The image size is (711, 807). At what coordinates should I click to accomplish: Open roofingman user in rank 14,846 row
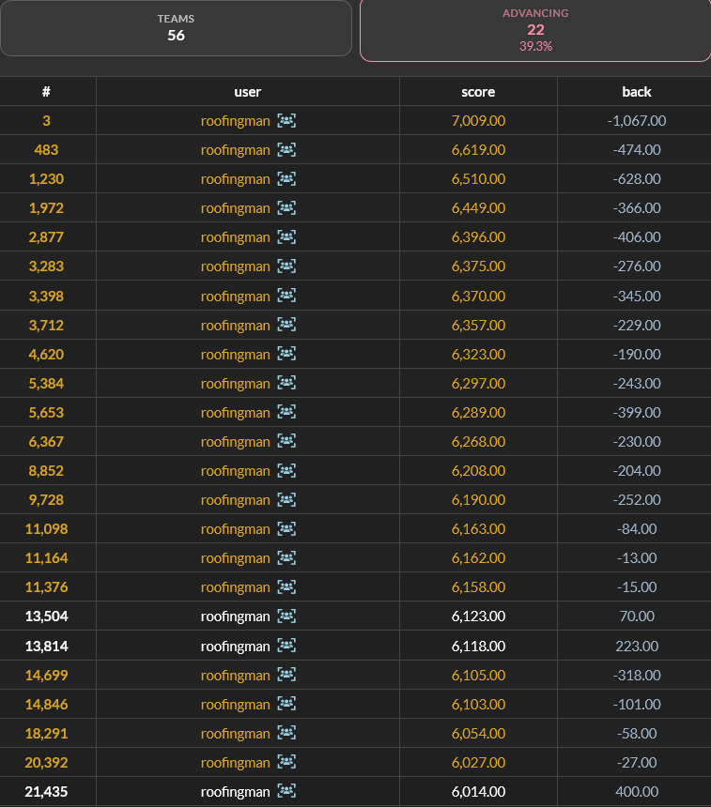coord(235,705)
